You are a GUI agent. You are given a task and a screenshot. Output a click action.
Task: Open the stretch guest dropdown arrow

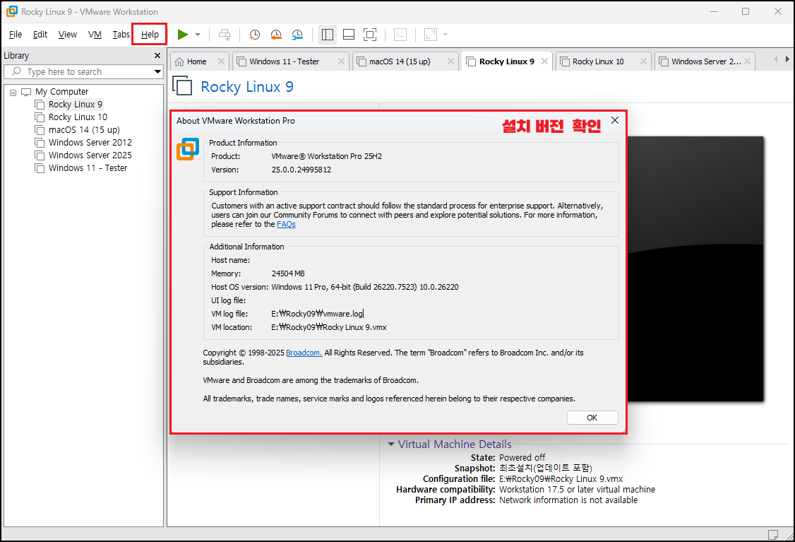pyautogui.click(x=446, y=35)
